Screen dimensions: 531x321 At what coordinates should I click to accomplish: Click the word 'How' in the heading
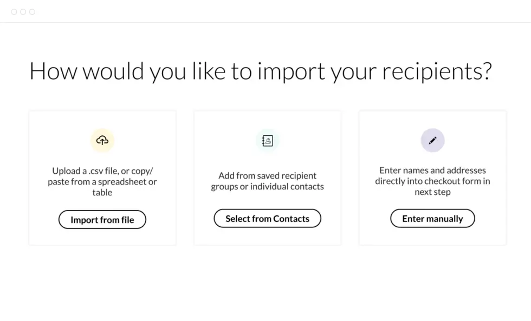pyautogui.click(x=53, y=71)
